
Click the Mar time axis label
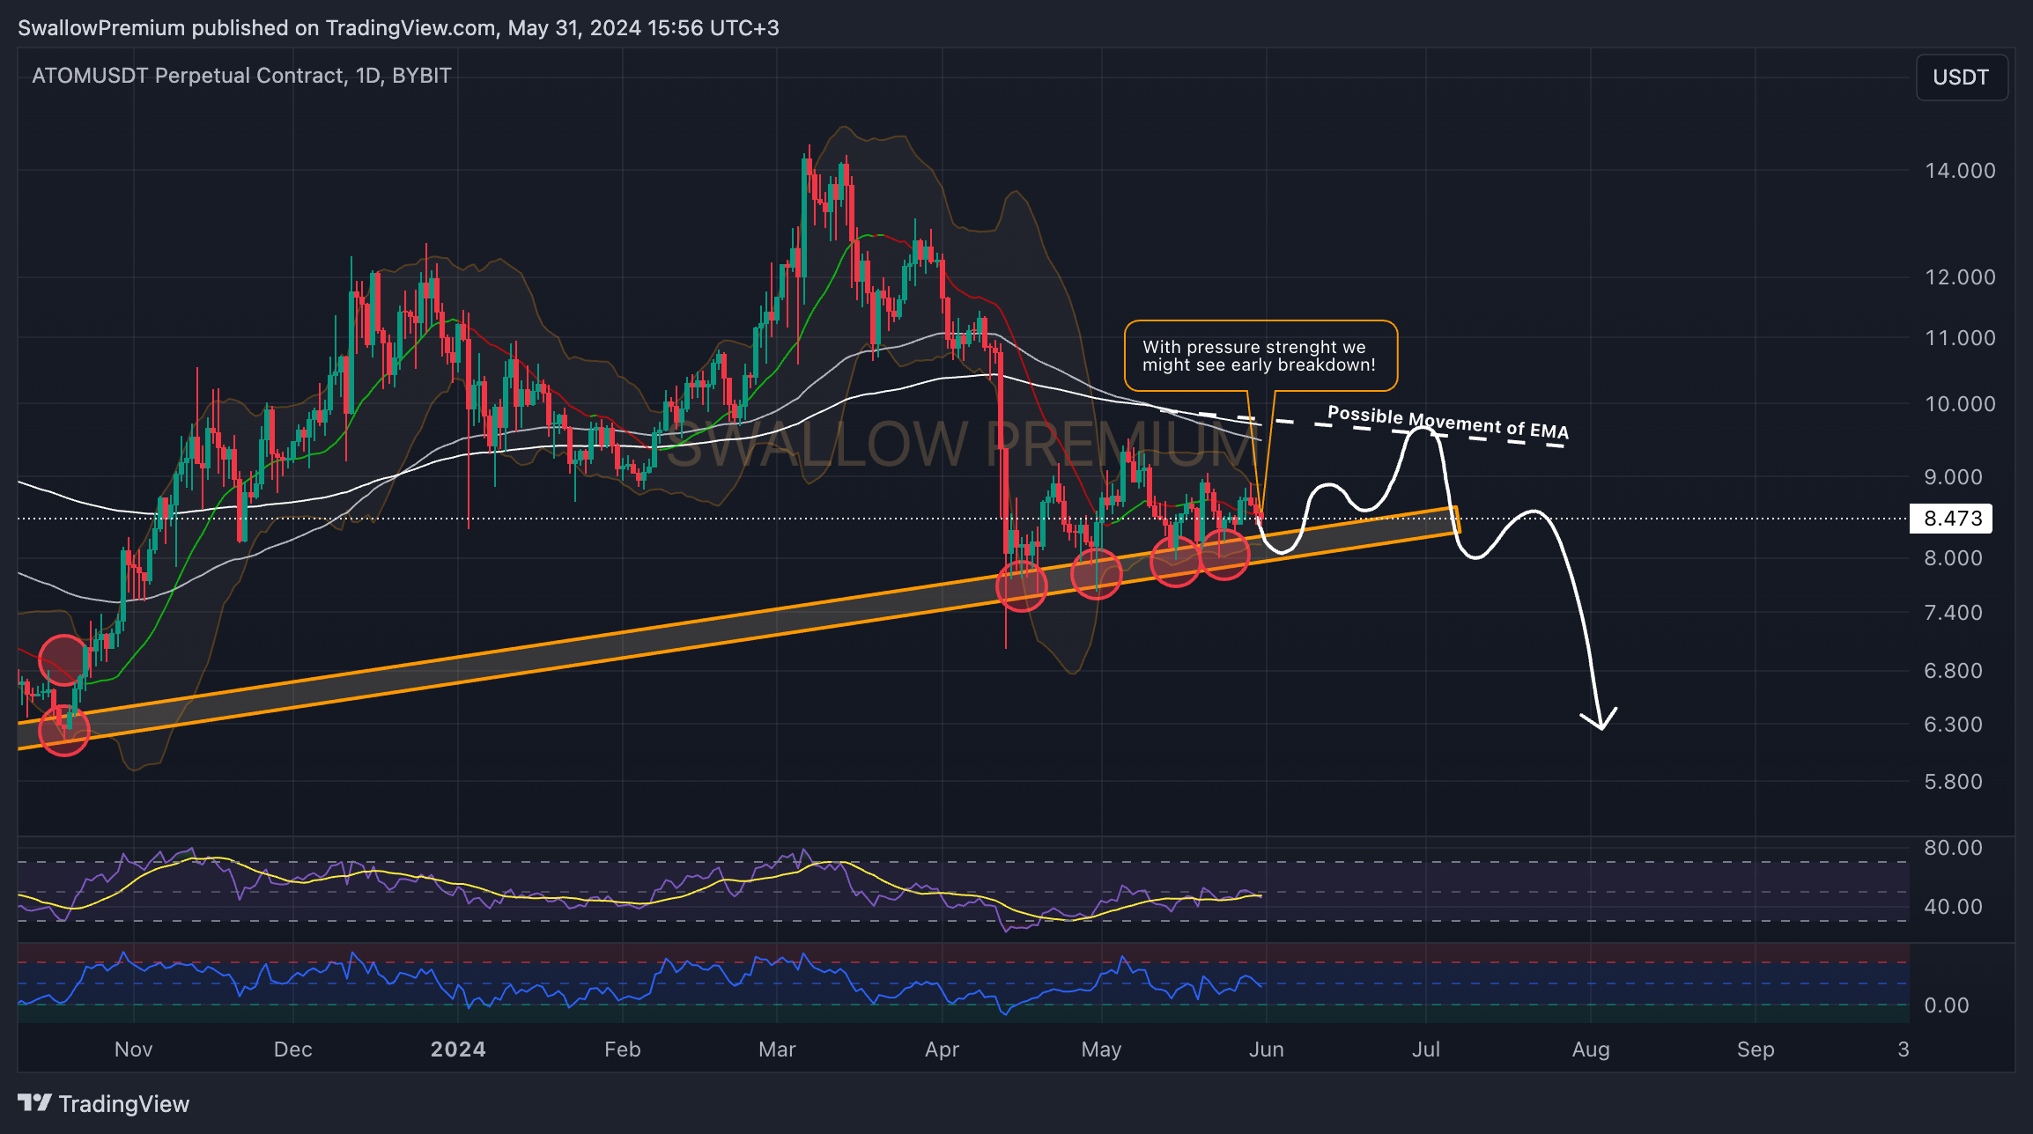click(777, 1049)
